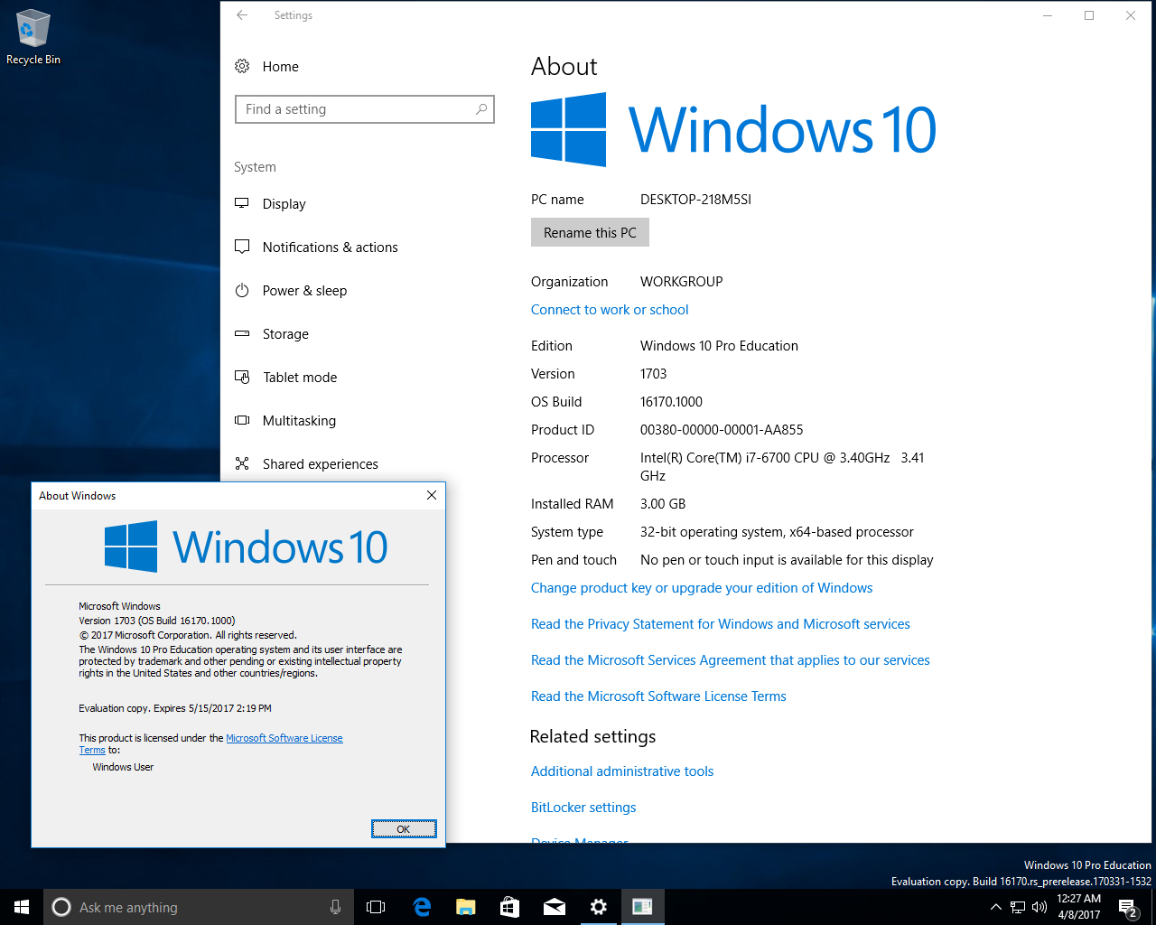1156x925 pixels.
Task: Click OK in About Windows dialog
Action: point(404,829)
